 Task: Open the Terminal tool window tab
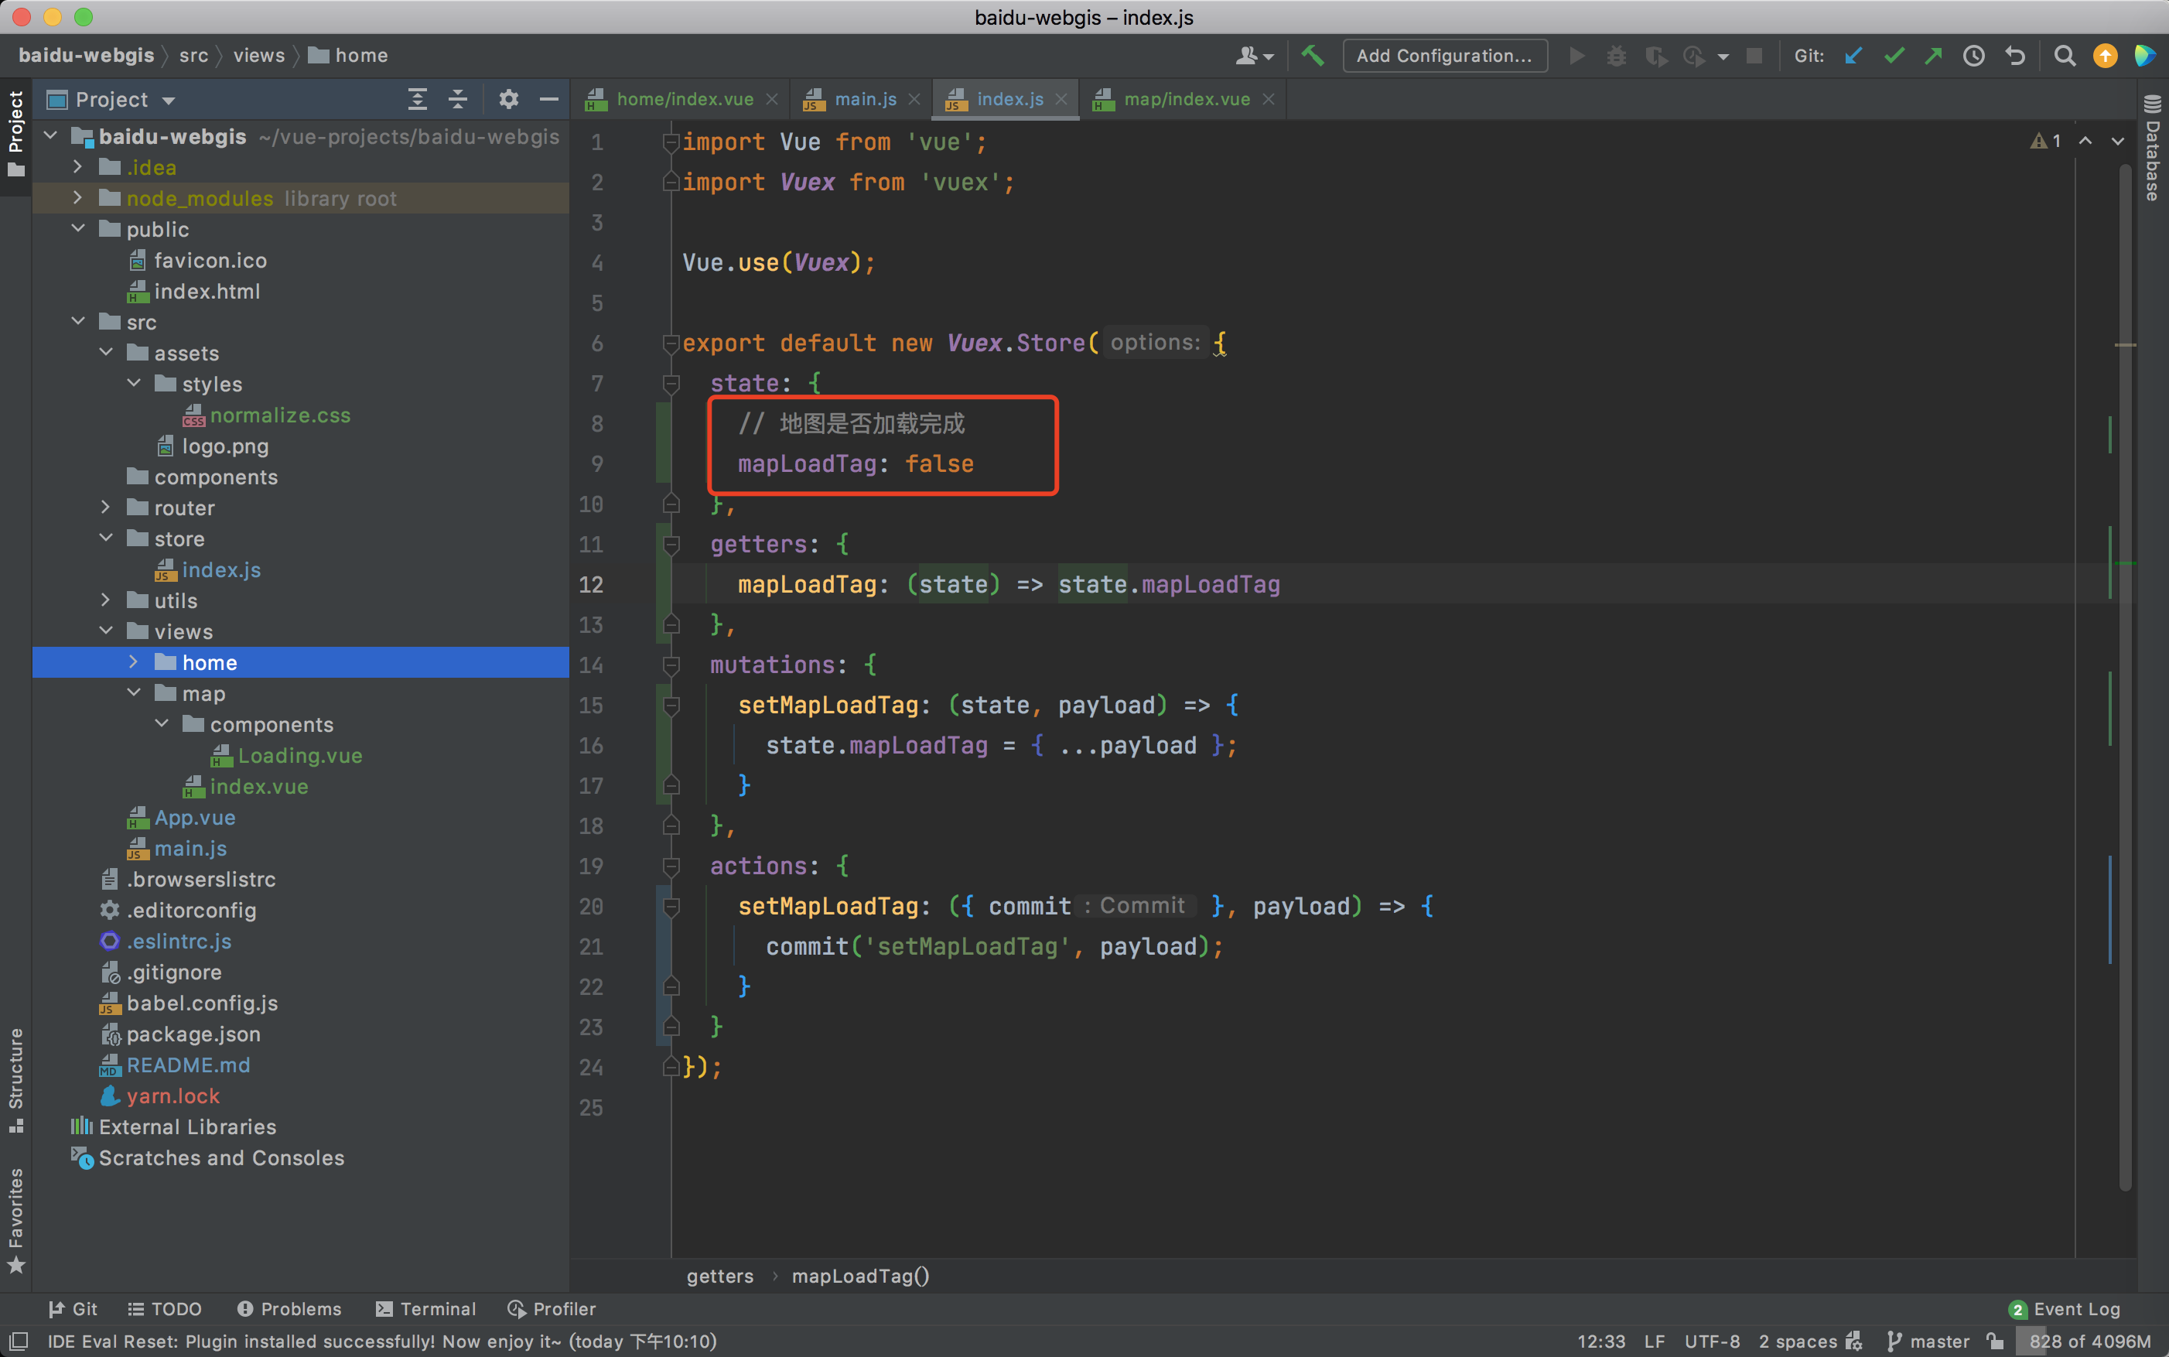[426, 1308]
